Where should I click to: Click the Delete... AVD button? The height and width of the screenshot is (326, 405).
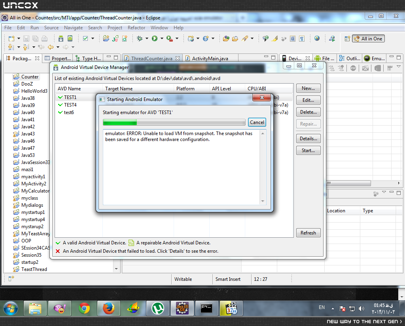pos(308,112)
